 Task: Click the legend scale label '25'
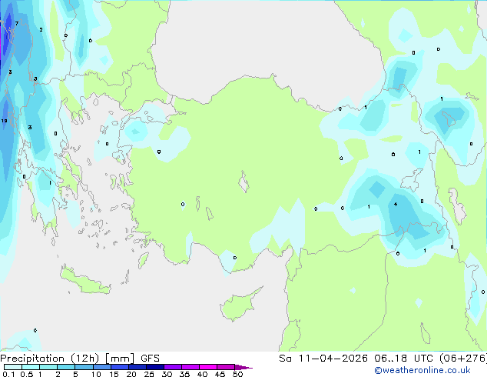(x=149, y=374)
